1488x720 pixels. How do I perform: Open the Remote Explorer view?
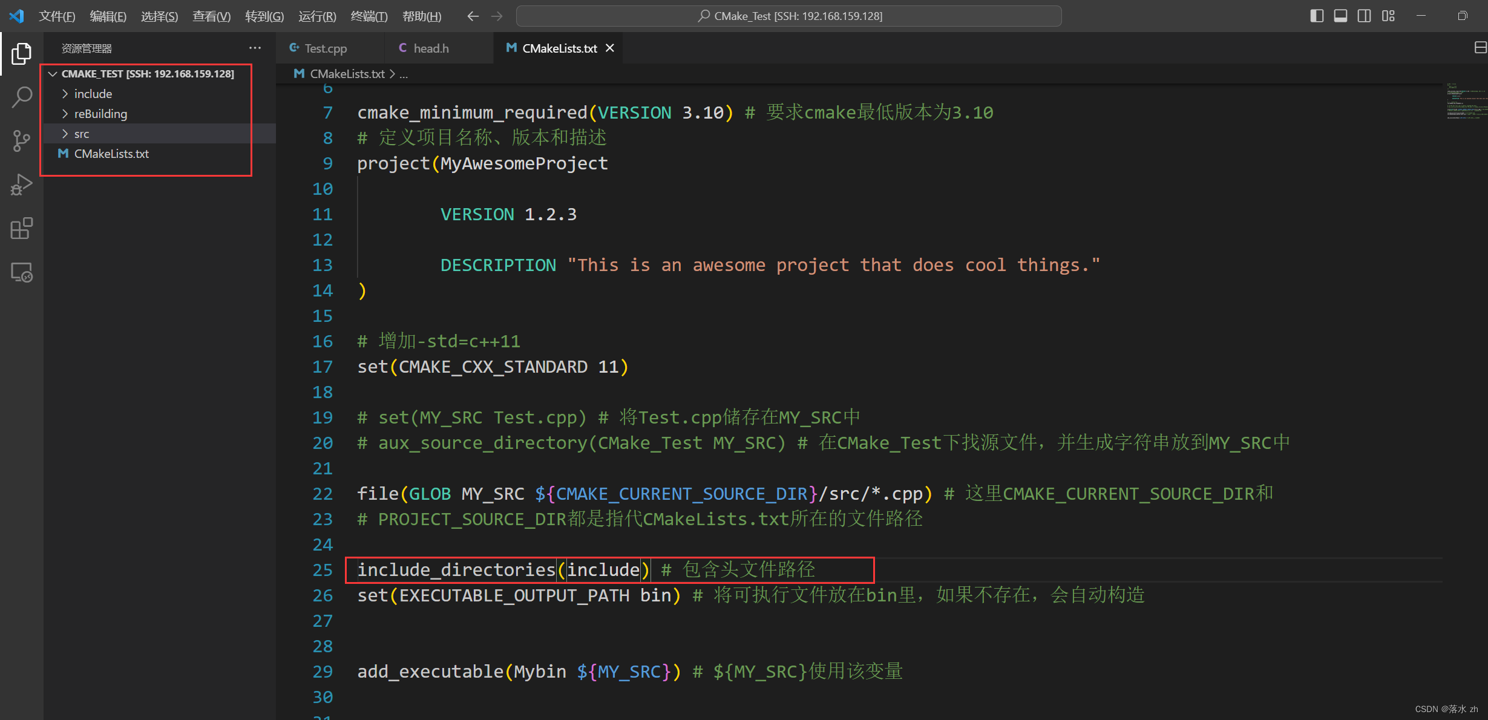pyautogui.click(x=21, y=272)
